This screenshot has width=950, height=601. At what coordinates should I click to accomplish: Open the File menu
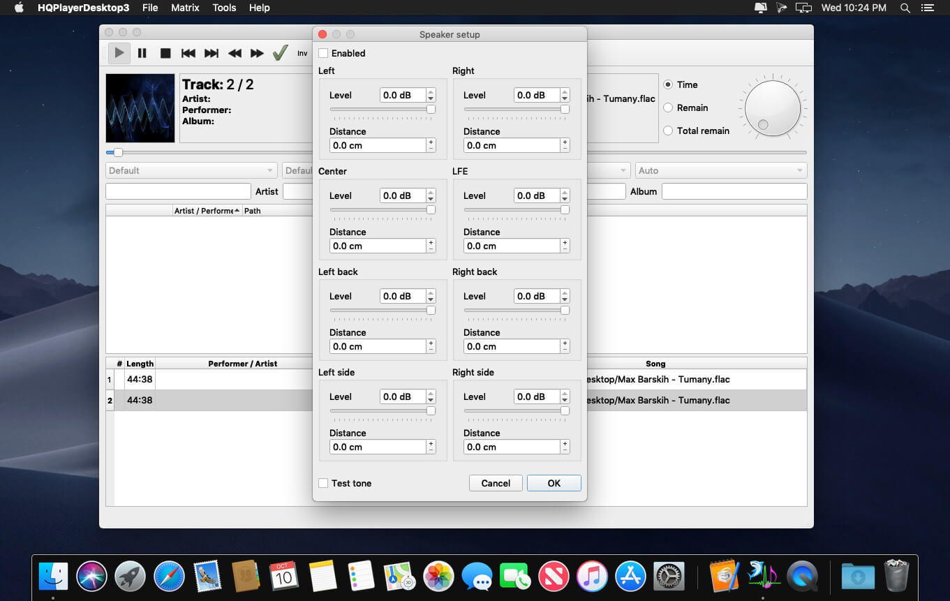click(150, 8)
